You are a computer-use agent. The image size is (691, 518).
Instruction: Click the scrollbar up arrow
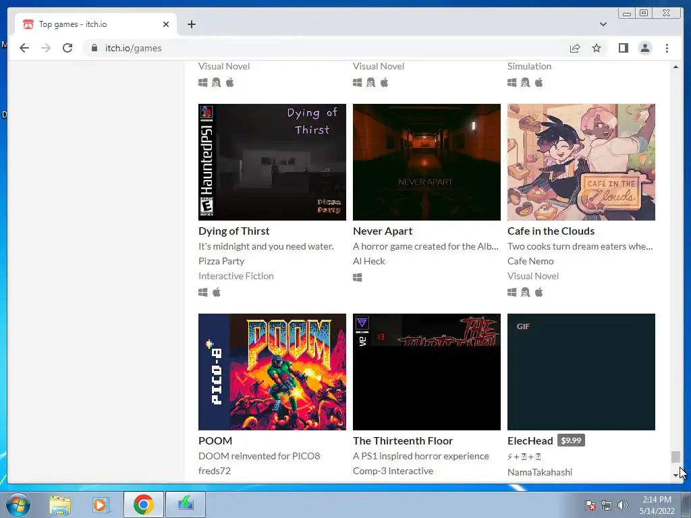coord(675,67)
